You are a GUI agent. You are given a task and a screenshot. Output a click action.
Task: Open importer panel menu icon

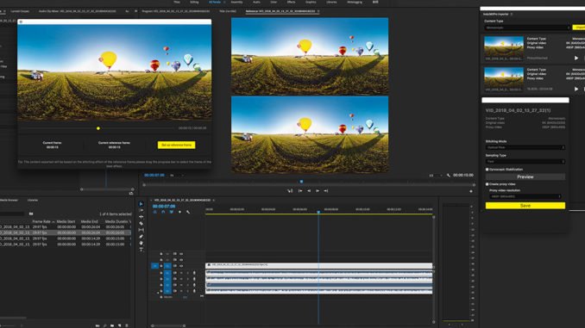pyautogui.click(x=512, y=14)
